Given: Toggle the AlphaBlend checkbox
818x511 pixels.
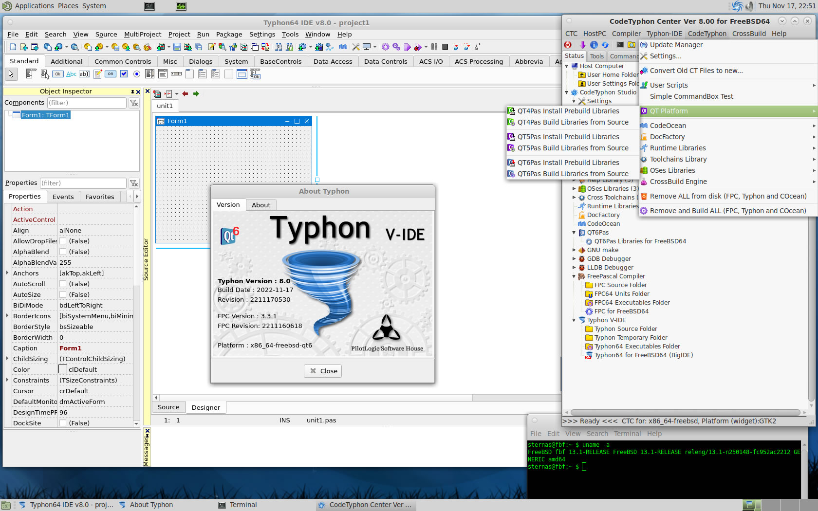Looking at the screenshot, I should point(63,252).
